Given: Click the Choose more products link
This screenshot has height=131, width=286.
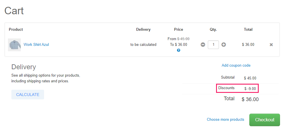Looking at the screenshot, I should [225, 120].
